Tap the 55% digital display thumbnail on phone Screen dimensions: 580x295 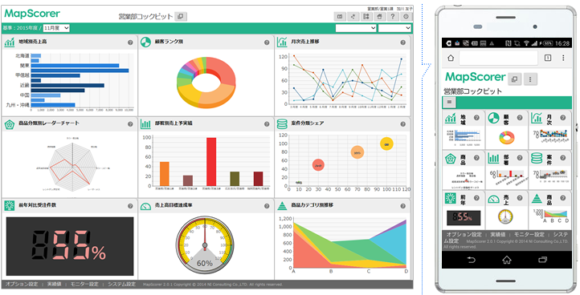pyautogui.click(x=464, y=218)
